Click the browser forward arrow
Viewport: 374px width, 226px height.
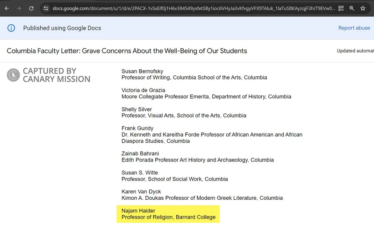(19, 8)
